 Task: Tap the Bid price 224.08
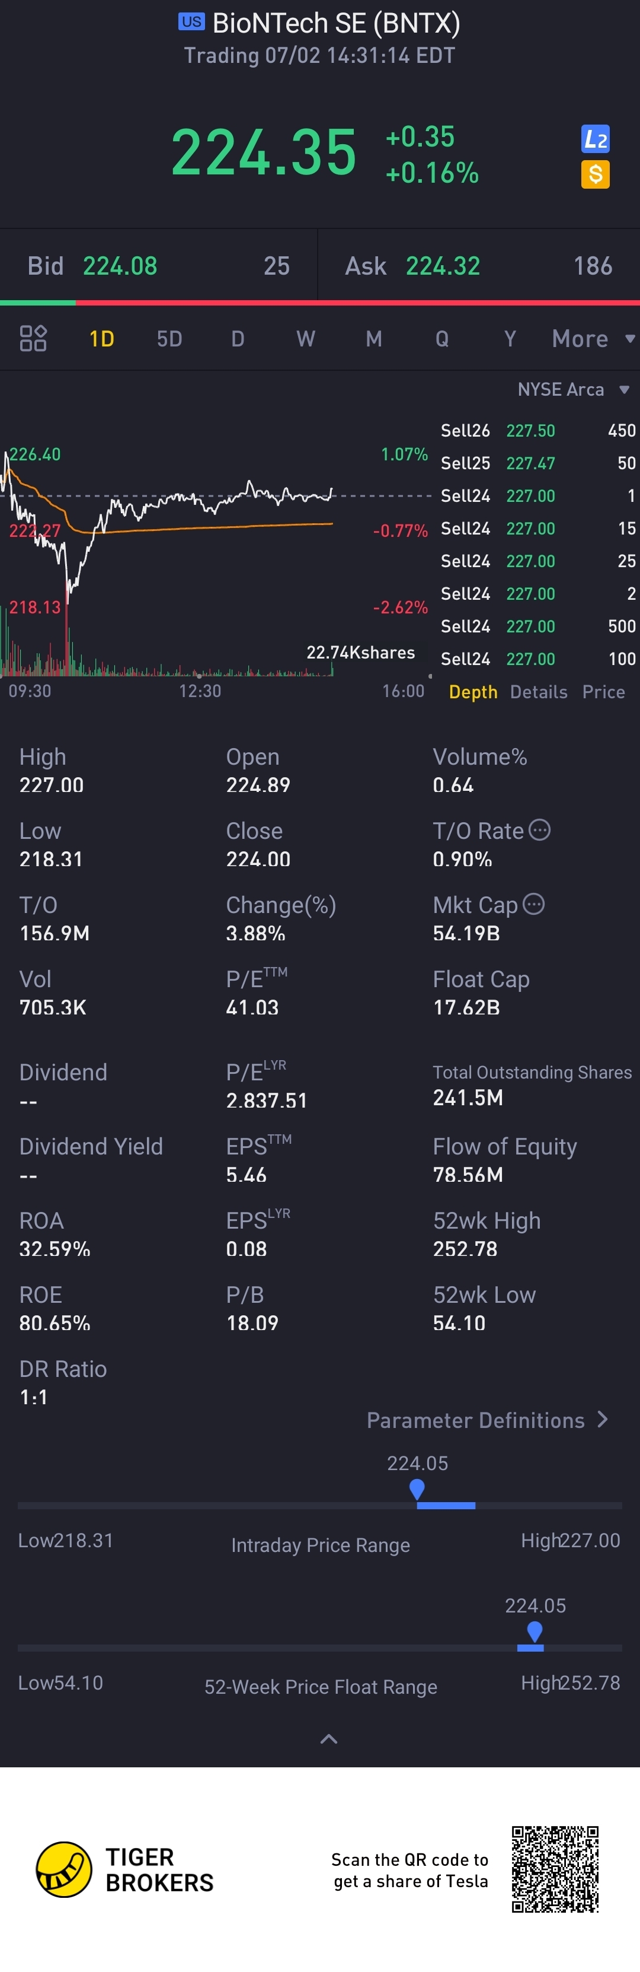coord(120,266)
